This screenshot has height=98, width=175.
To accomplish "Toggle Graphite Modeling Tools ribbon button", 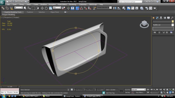I will click(129, 8).
